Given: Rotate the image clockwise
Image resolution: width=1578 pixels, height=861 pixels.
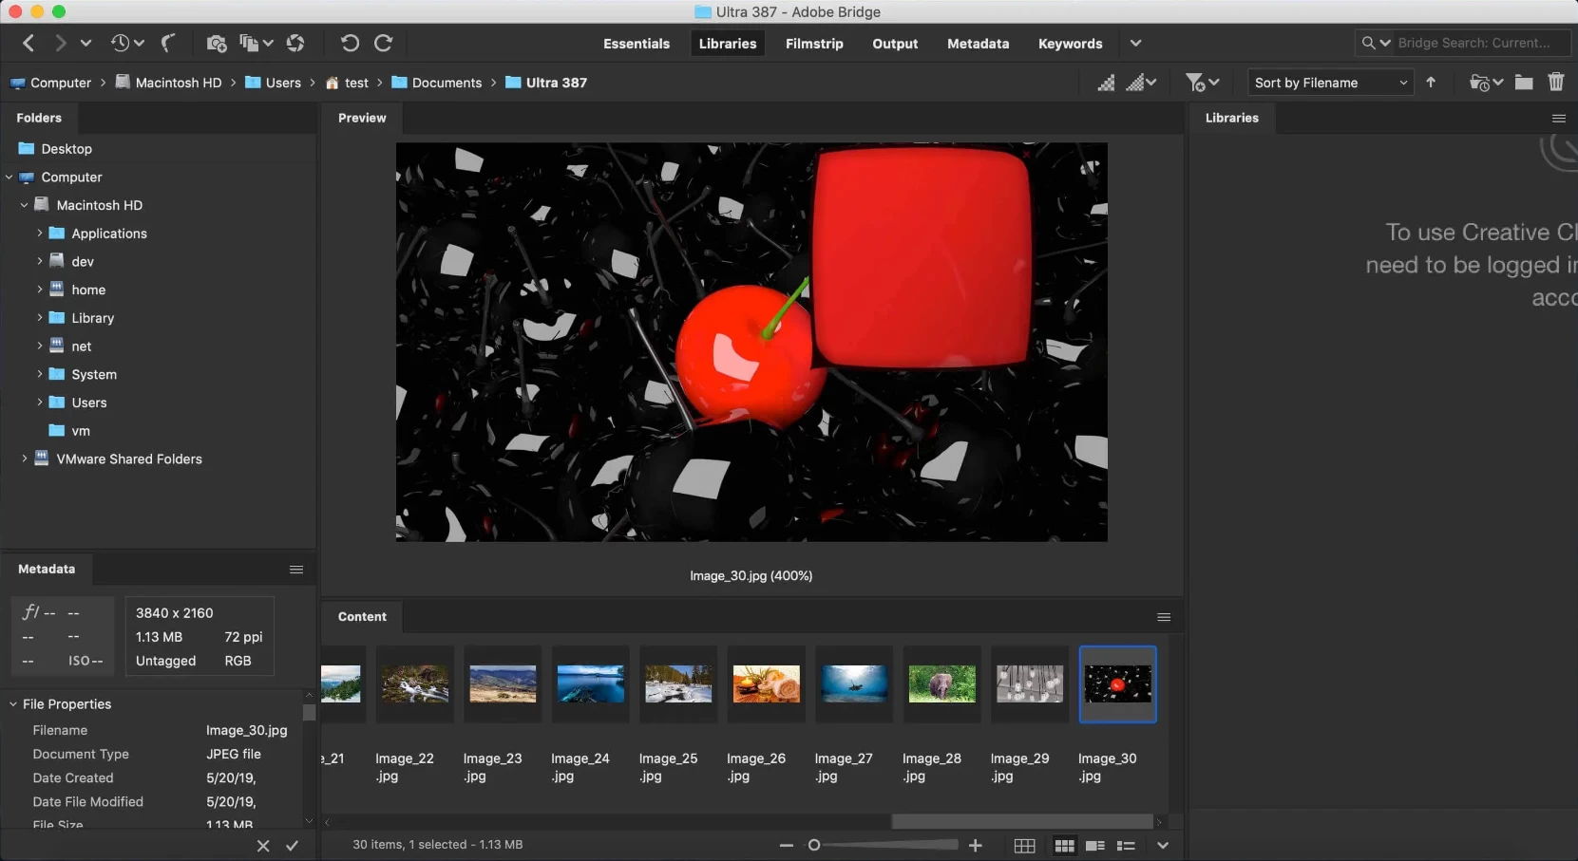Looking at the screenshot, I should pyautogui.click(x=383, y=44).
